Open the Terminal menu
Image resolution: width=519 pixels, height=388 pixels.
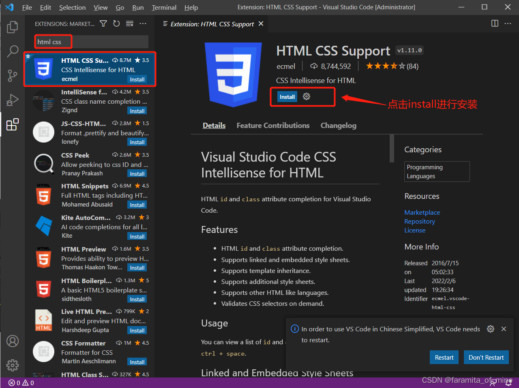click(164, 7)
